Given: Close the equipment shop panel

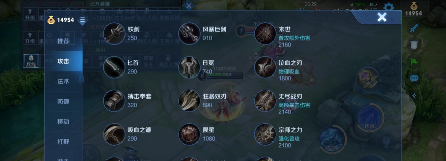Looking at the screenshot, I should pos(382,17).
